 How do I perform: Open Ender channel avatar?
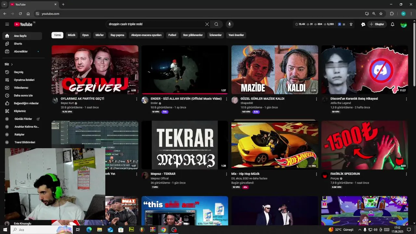pos(145,100)
